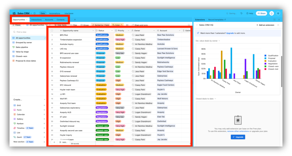The height and width of the screenshot is (156, 292).
Task: Expand the extensions panel to fullscreen
Action: (275, 20)
